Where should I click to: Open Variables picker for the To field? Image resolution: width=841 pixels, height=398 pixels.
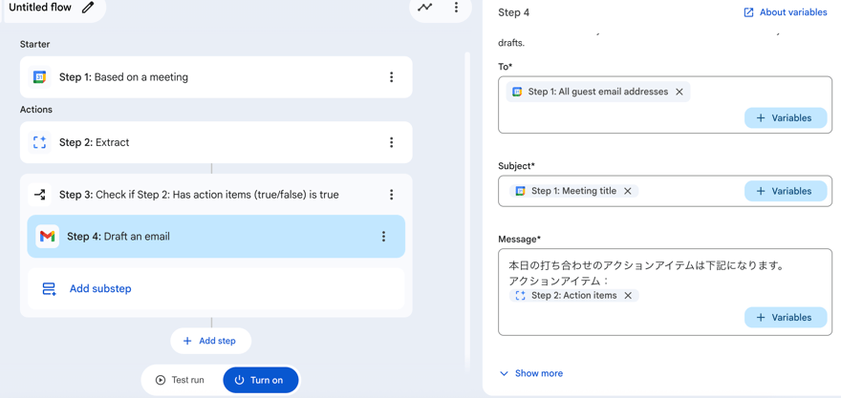coord(785,118)
